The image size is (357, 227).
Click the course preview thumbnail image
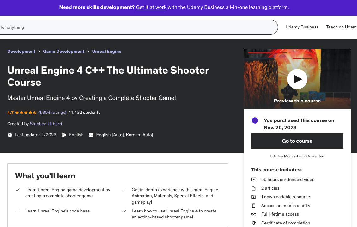pos(297,79)
